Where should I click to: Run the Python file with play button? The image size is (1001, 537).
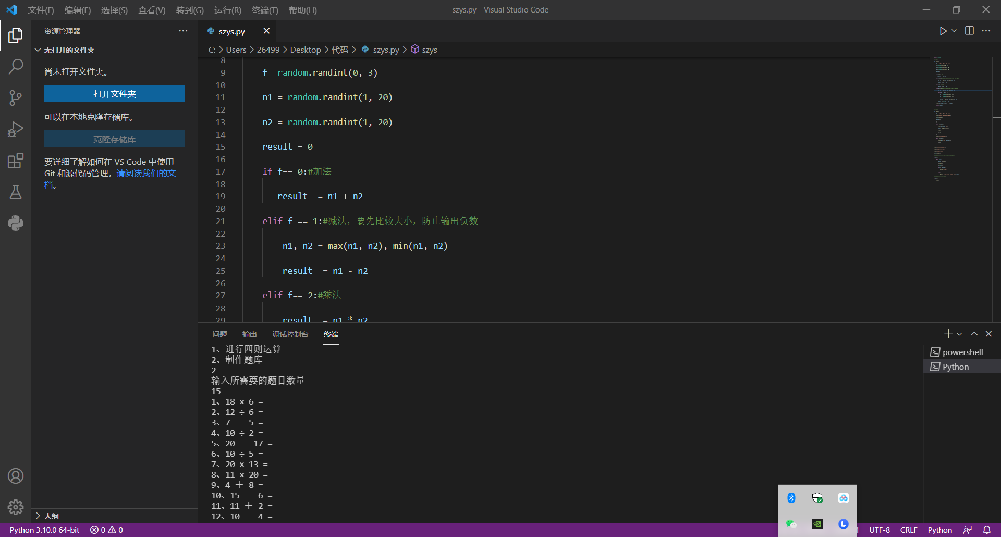click(943, 31)
